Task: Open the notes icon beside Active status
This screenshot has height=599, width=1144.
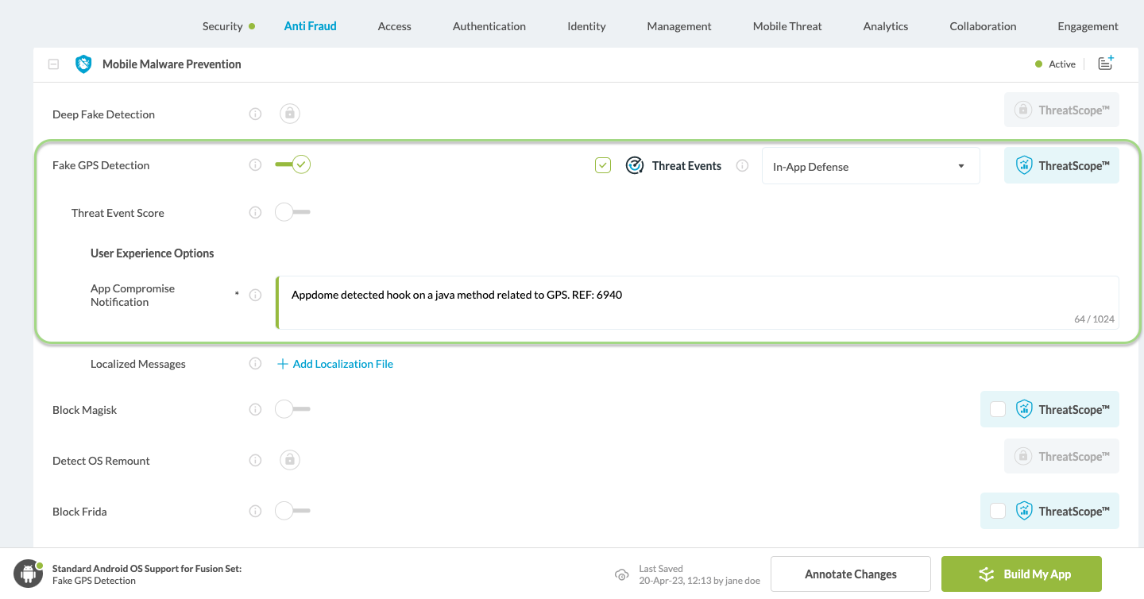Action: coord(1105,64)
